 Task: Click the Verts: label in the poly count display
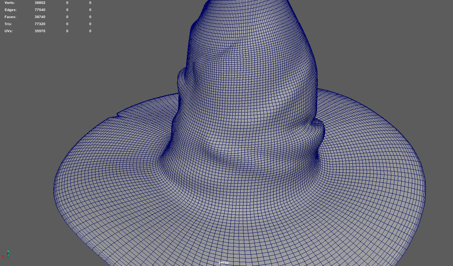click(x=10, y=3)
